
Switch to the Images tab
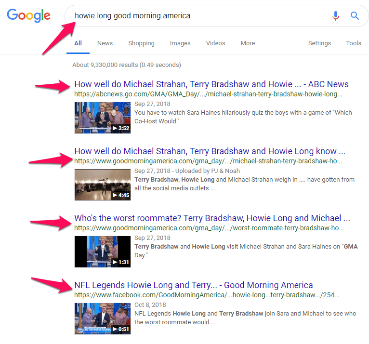(180, 43)
